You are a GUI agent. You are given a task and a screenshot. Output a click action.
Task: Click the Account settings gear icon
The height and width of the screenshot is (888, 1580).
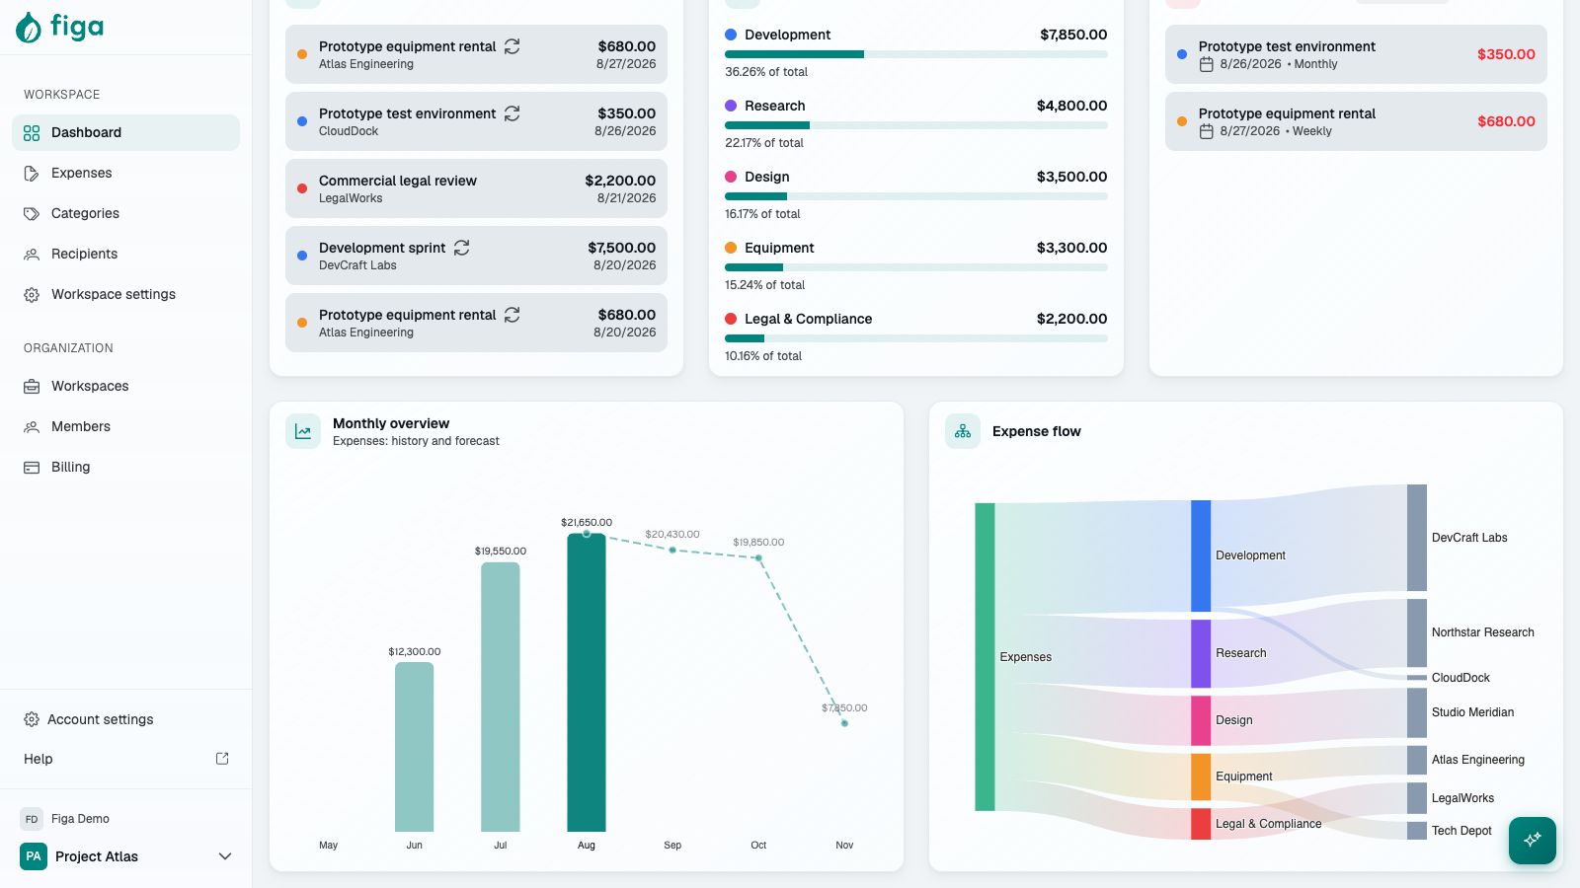32,719
